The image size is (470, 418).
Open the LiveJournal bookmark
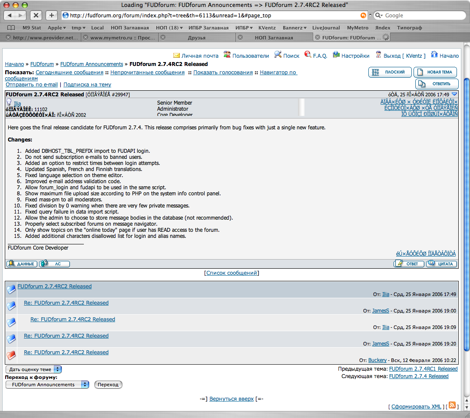point(326,28)
